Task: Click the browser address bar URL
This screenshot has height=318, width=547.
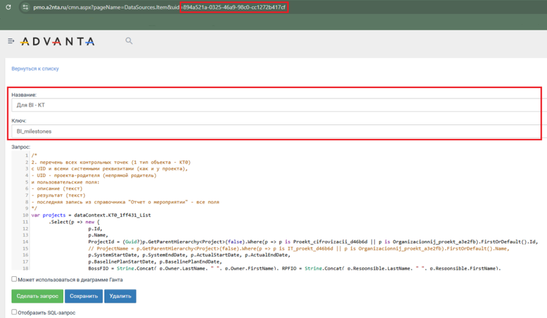Action: [159, 7]
